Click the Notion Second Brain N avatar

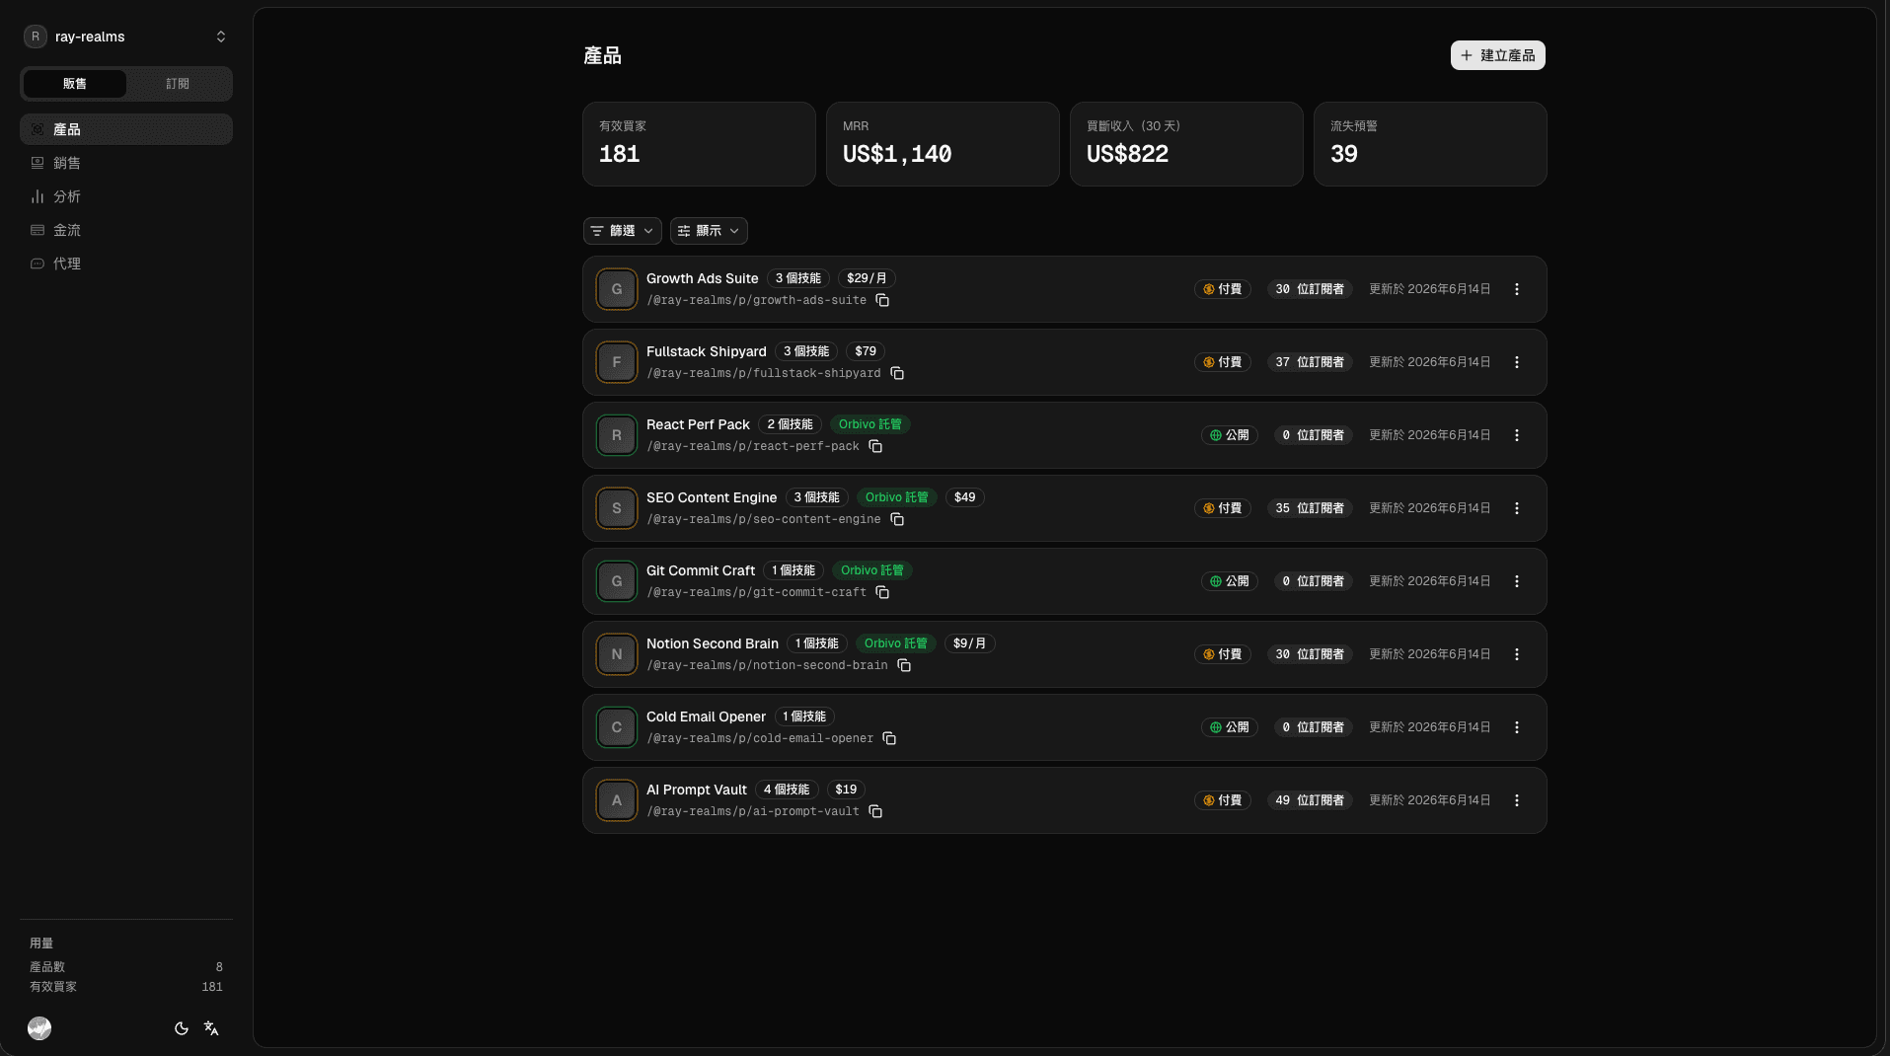(617, 654)
